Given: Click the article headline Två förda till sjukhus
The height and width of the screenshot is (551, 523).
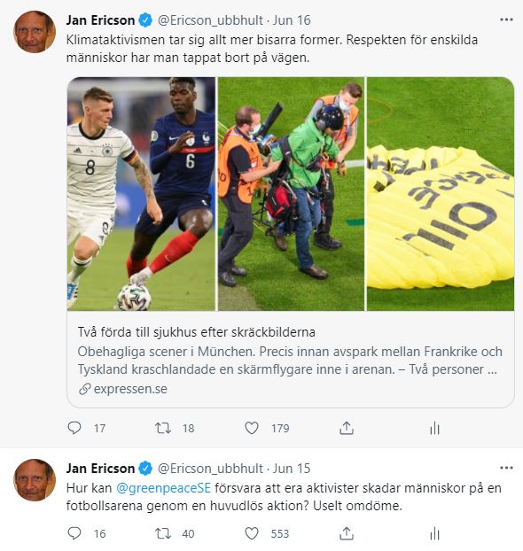Looking at the screenshot, I should coord(196,332).
